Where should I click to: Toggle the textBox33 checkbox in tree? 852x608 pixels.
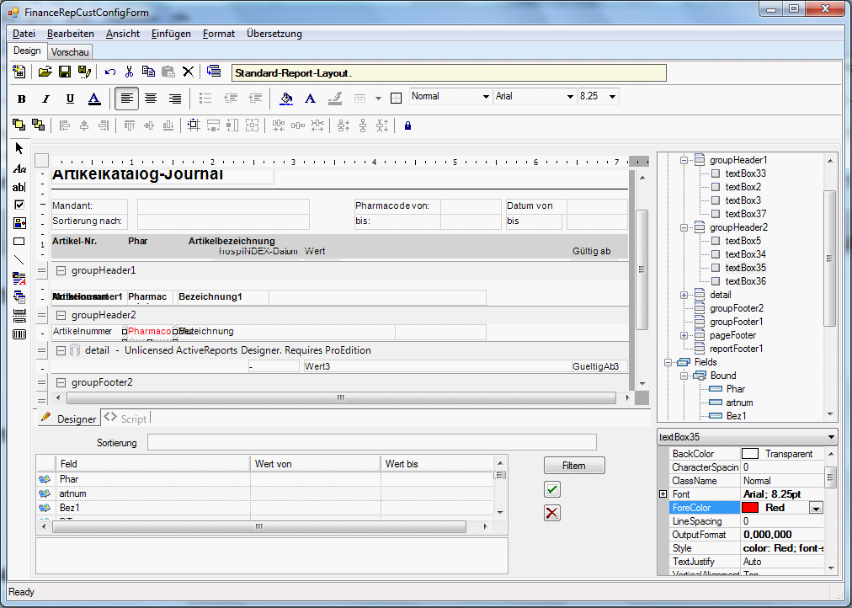[x=716, y=173]
